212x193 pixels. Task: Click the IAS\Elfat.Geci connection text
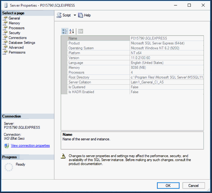14,138
